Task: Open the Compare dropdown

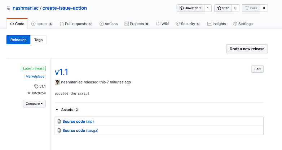Action: (34, 104)
